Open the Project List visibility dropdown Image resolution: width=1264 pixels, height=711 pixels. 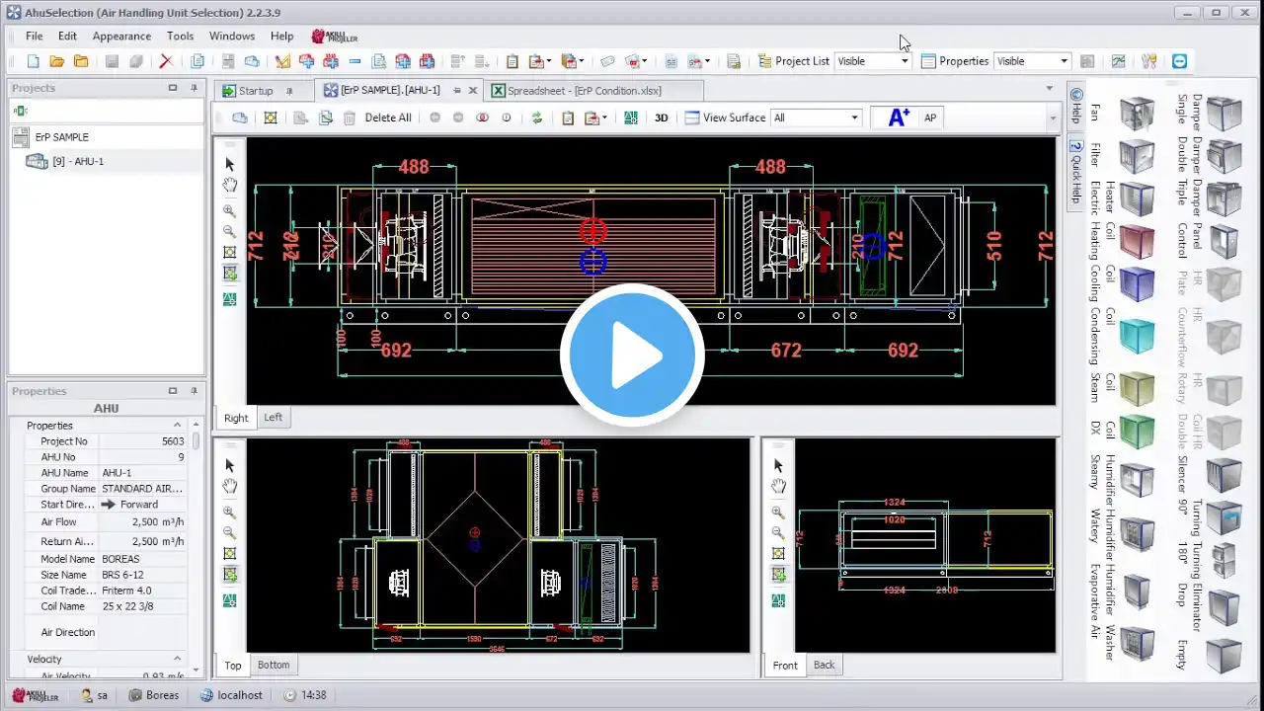tap(904, 61)
